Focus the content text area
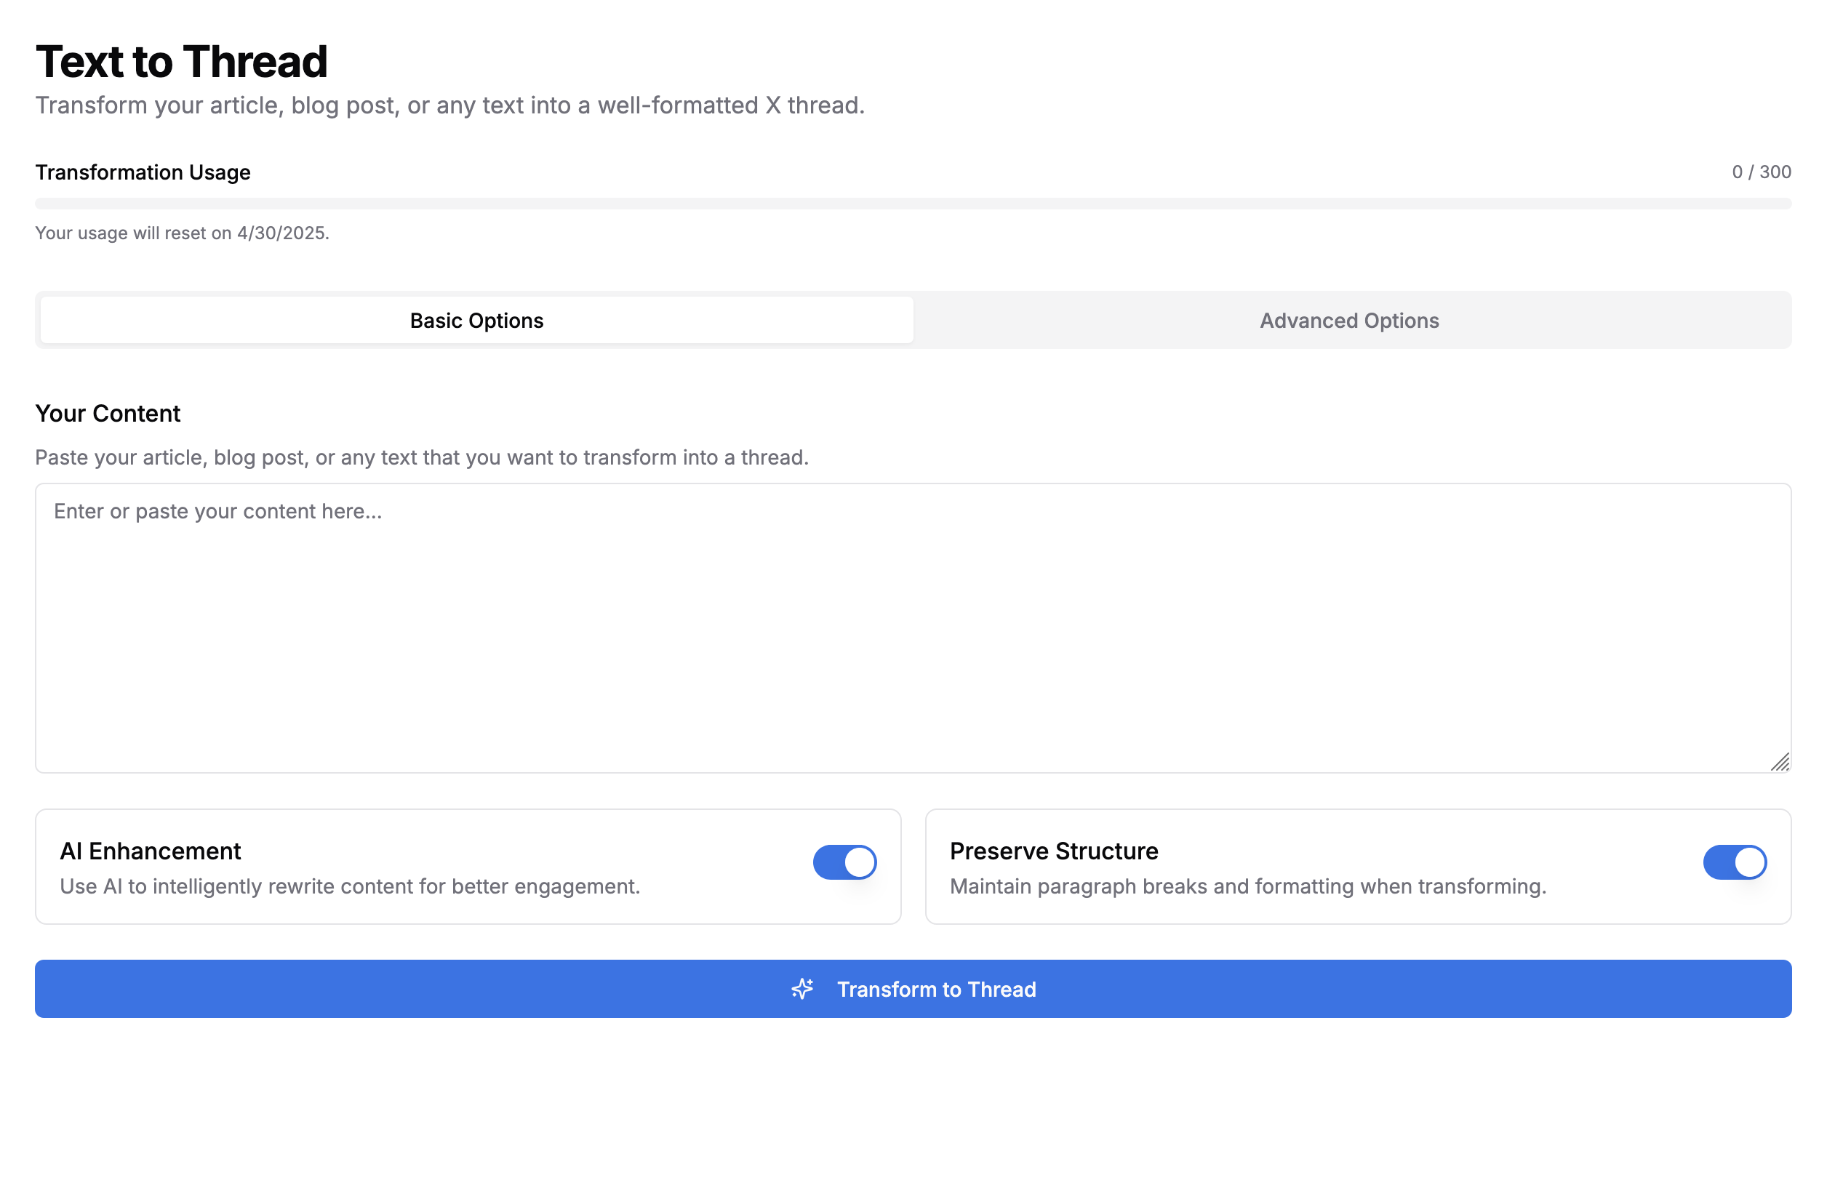This screenshot has height=1204, width=1827. (x=912, y=627)
